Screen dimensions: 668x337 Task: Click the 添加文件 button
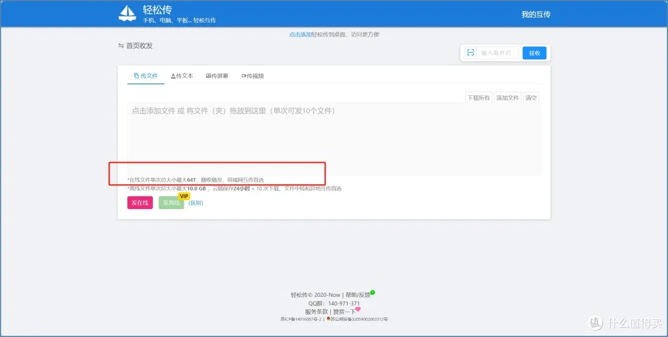(x=507, y=98)
